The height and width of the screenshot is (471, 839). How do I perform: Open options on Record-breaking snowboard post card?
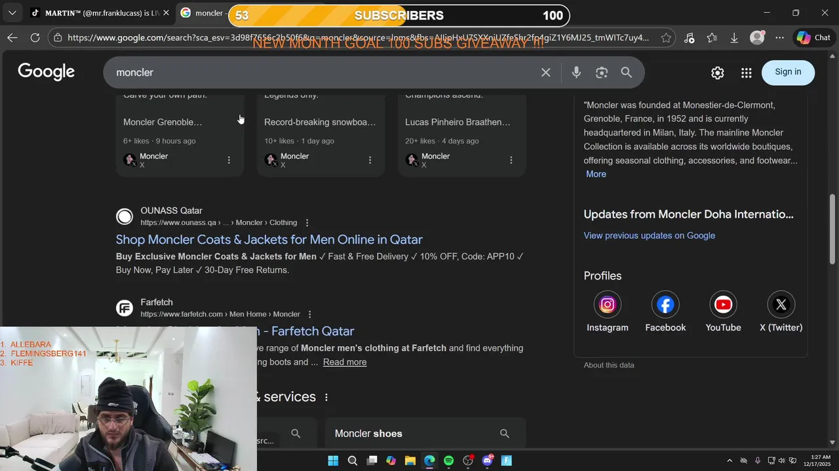pos(370,160)
